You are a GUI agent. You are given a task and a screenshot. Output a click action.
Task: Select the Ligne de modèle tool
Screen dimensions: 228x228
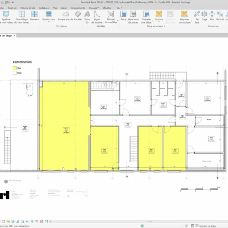pos(97,17)
